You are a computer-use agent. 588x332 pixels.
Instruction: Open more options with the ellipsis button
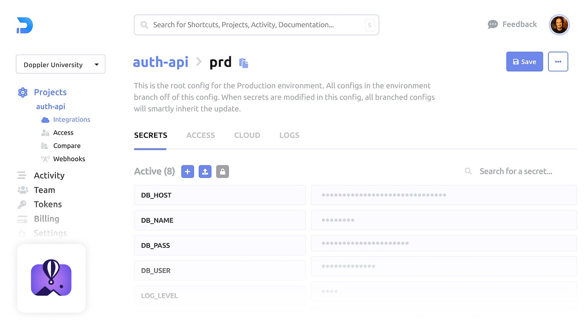coord(558,62)
